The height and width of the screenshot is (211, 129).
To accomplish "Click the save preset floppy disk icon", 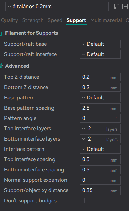I will point(117,6).
